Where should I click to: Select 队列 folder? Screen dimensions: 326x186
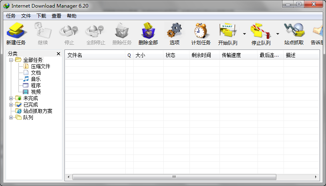pyautogui.click(x=28, y=118)
